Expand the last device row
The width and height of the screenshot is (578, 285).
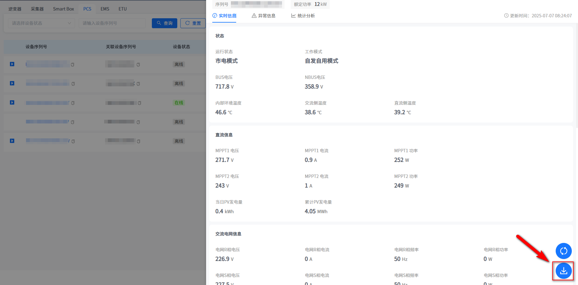(12, 141)
